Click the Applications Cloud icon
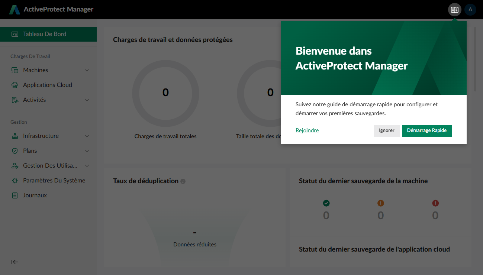 [14, 85]
